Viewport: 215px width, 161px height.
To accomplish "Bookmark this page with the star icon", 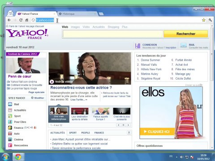I will coord(204,20).
